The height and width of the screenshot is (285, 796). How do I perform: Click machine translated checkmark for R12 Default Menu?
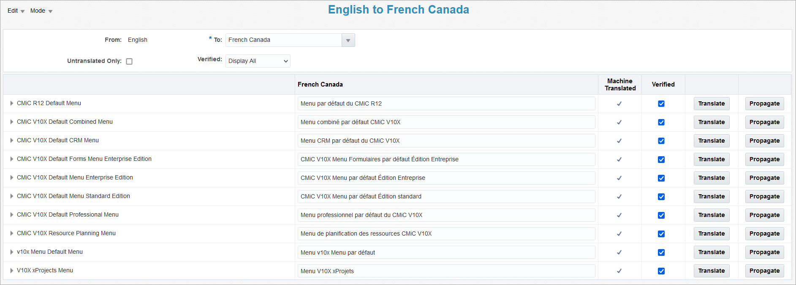[619, 104]
